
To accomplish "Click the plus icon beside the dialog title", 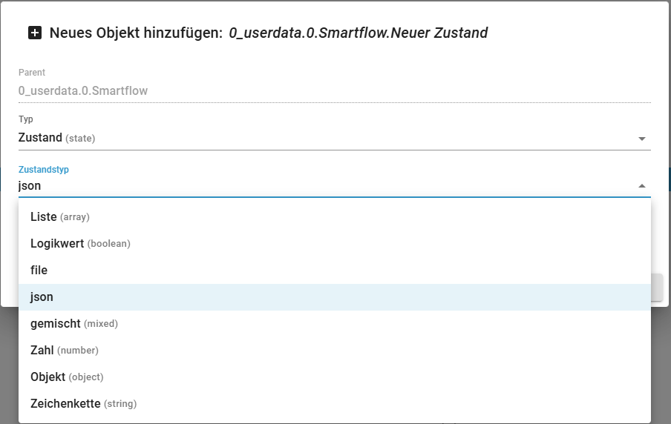I will click(35, 33).
